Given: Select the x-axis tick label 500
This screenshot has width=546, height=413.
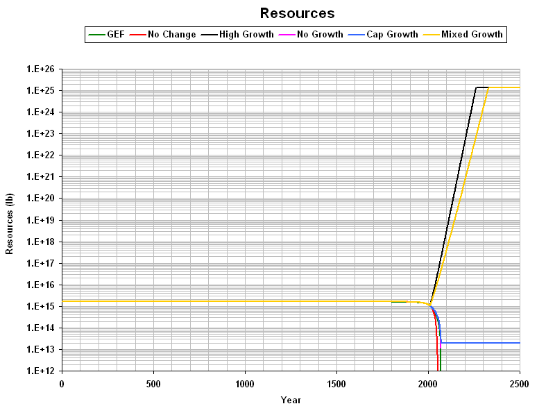Looking at the screenshot, I should (153, 383).
